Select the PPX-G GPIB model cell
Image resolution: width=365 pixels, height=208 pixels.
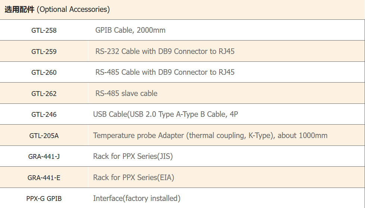(44, 199)
